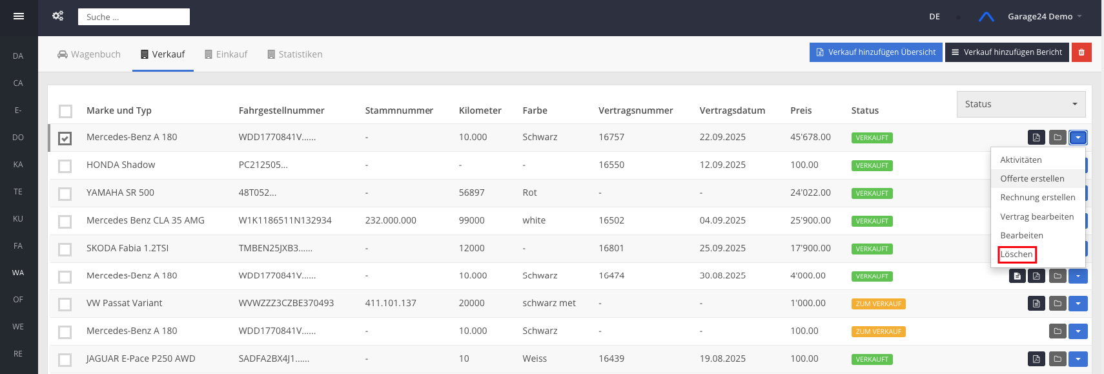1104x374 pixels.
Task: Open PDF icon for Mercedes-Benz A 180 first row
Action: tap(1036, 138)
